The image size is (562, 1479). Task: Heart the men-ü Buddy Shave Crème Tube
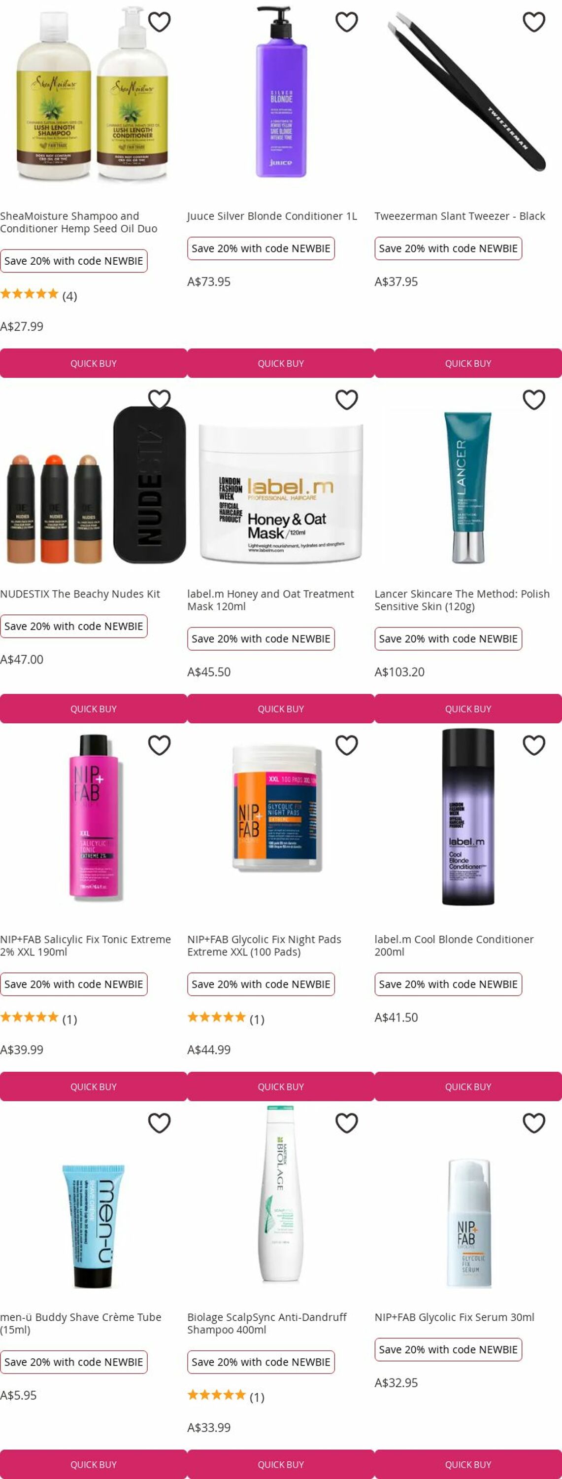[160, 1123]
